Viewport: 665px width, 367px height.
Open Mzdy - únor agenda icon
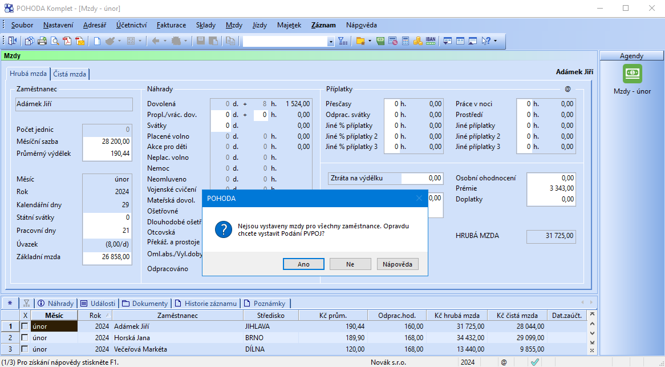632,74
